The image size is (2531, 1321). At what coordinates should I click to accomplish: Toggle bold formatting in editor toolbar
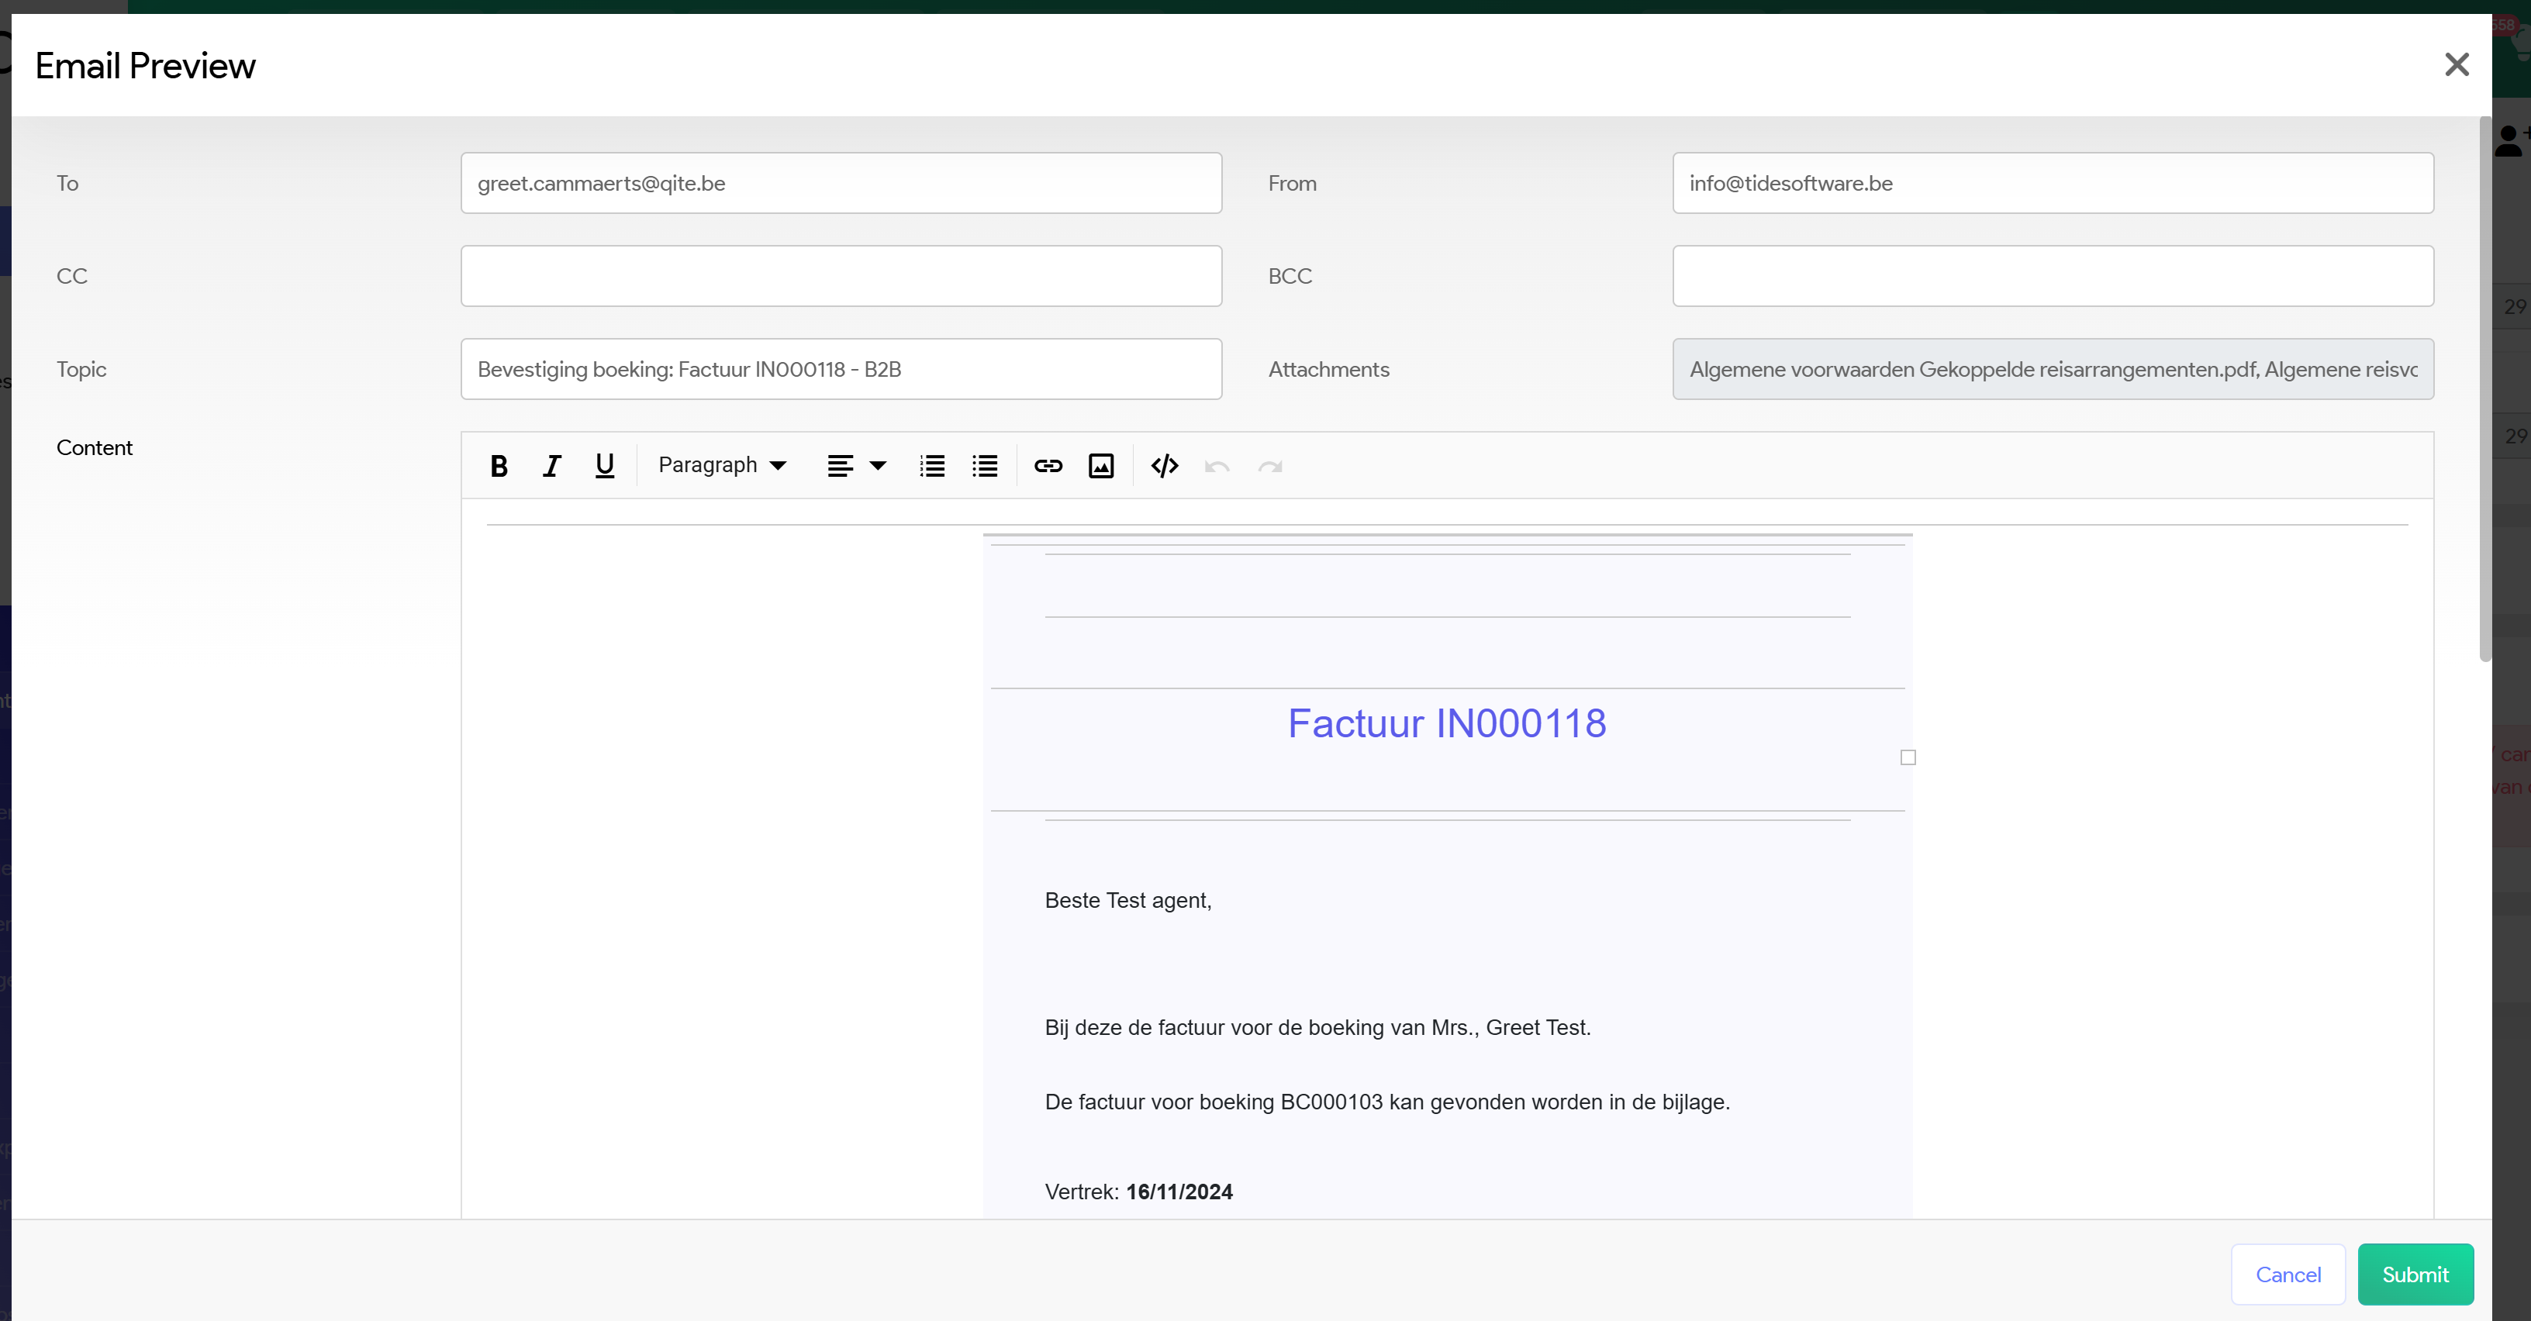498,466
